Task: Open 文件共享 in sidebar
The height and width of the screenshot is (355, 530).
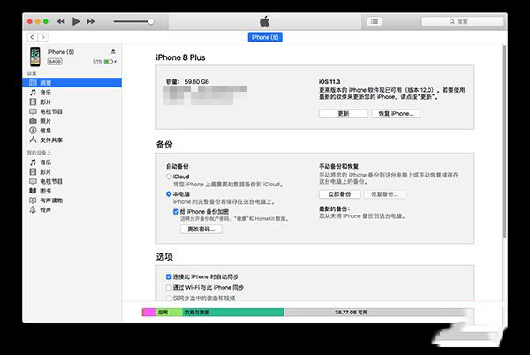Action: click(72, 140)
